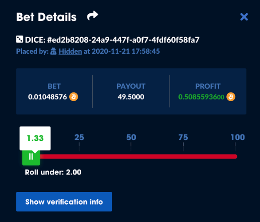The image size is (260, 222).
Task: Click the green slider handle
Action: click(31, 157)
